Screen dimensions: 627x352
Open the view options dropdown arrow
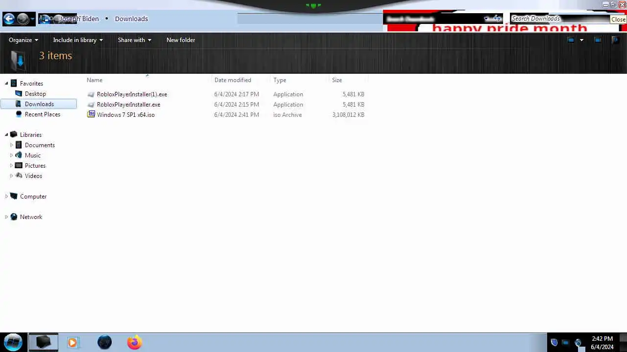(581, 40)
